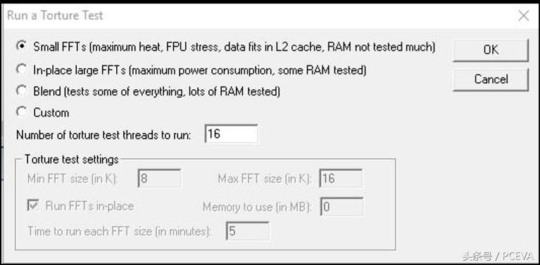Confirm with the OK button
The image size is (540, 265).
491,50
